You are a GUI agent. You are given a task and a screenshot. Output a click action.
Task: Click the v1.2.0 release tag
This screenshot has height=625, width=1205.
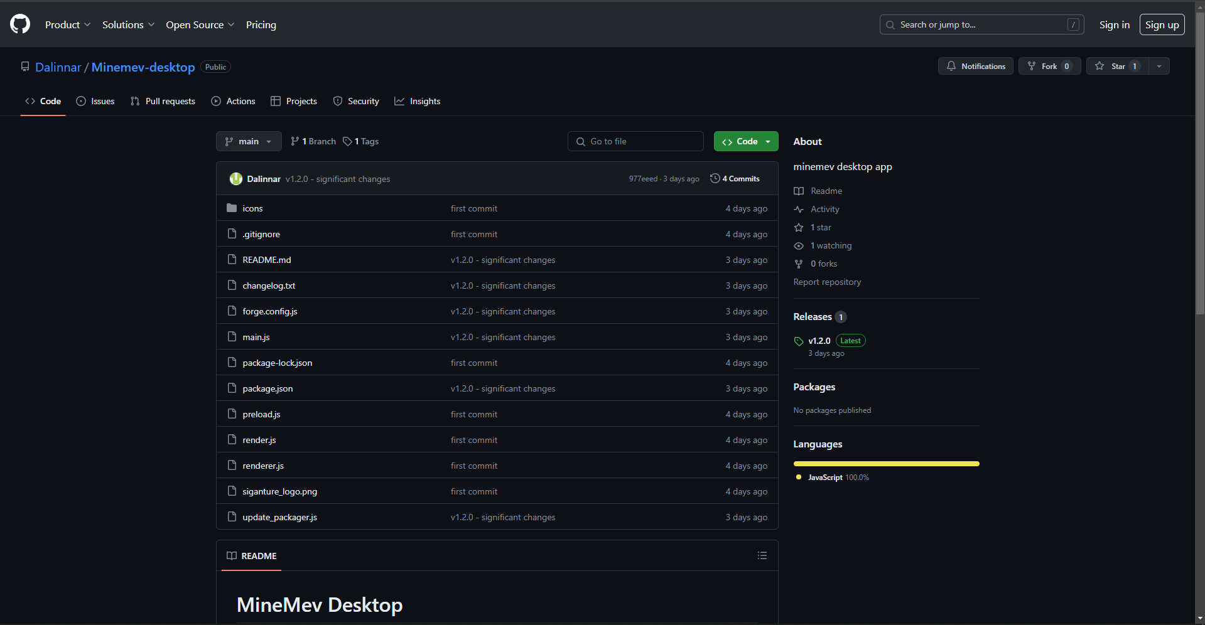coord(819,341)
